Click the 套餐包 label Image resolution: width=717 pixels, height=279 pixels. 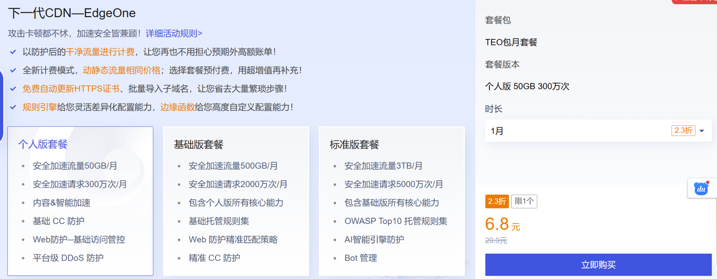click(498, 20)
